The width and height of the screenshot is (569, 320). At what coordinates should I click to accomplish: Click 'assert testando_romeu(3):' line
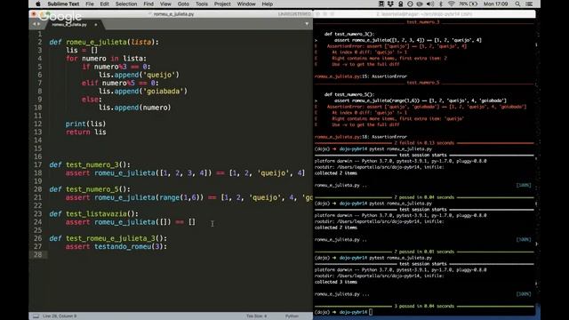116,247
